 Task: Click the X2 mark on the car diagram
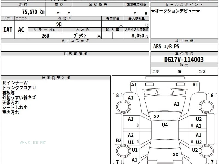pyautogui.click(x=156, y=117)
